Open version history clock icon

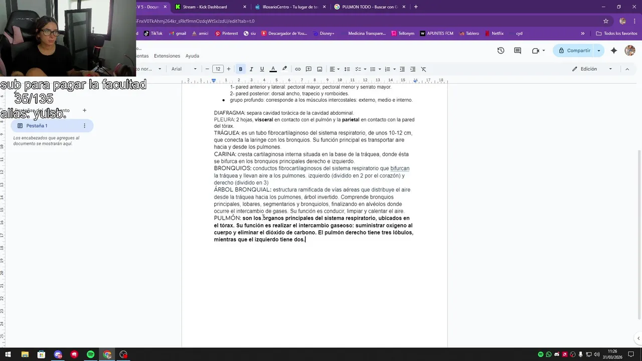501,51
